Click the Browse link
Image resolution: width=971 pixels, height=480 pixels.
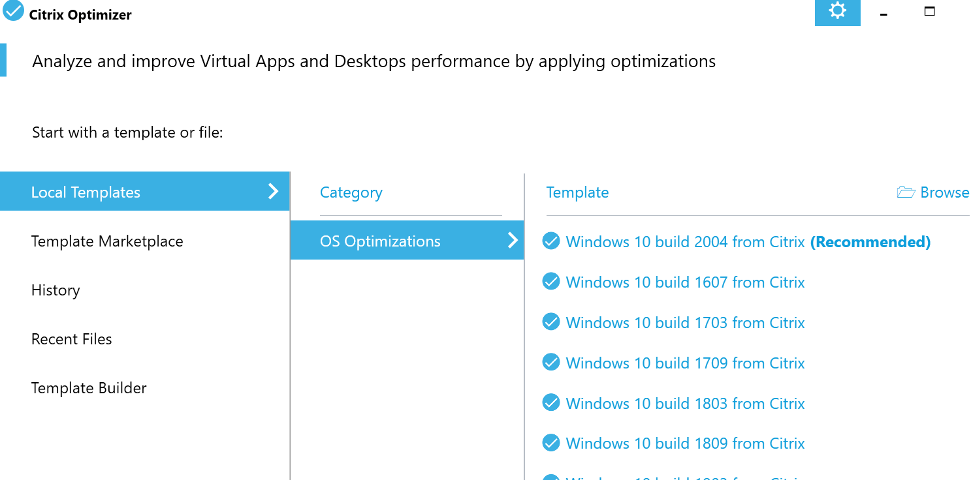pos(944,192)
